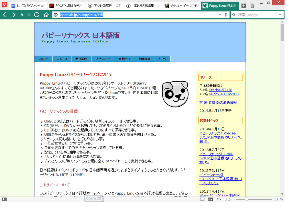
Task: Click the リセット zoom reset button
Action: 229,199
